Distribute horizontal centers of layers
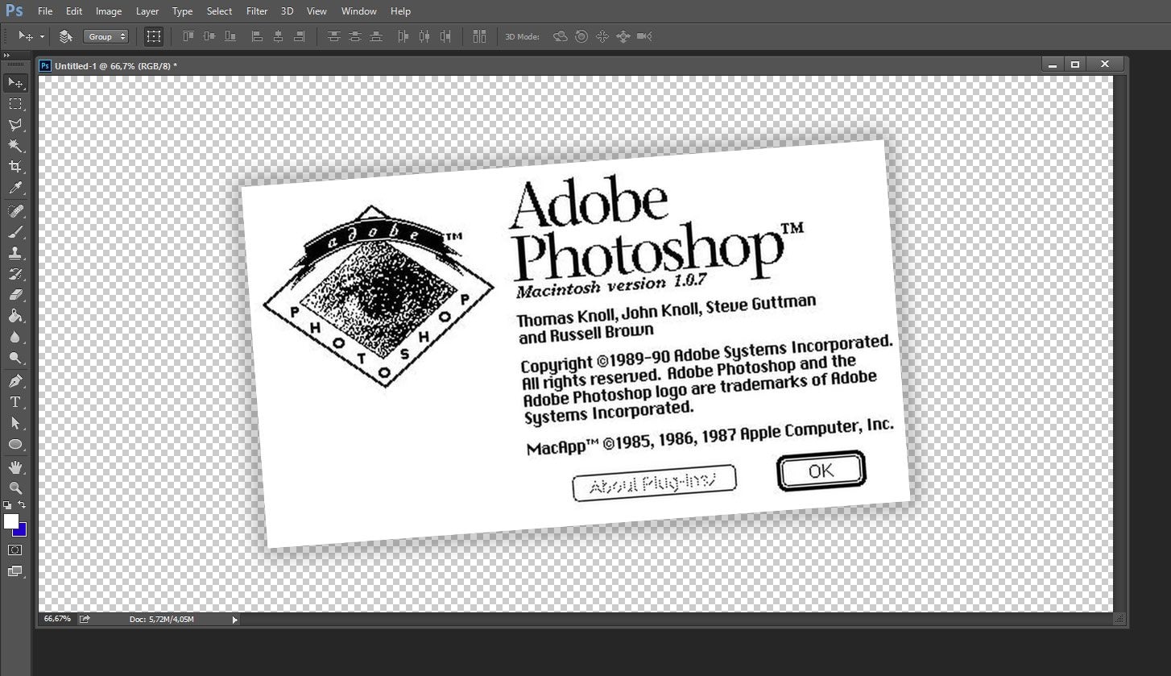1171x676 pixels. coord(424,36)
